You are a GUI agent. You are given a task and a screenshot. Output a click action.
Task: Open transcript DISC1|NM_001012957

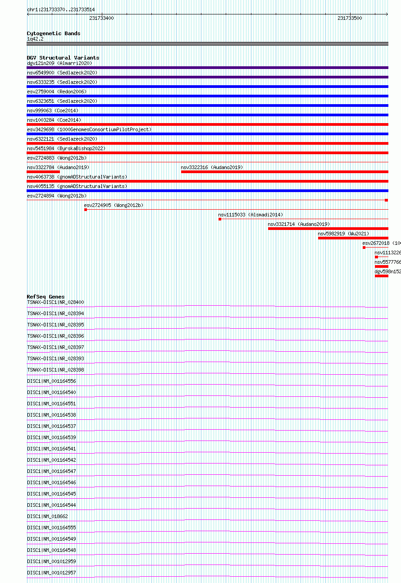[51, 573]
